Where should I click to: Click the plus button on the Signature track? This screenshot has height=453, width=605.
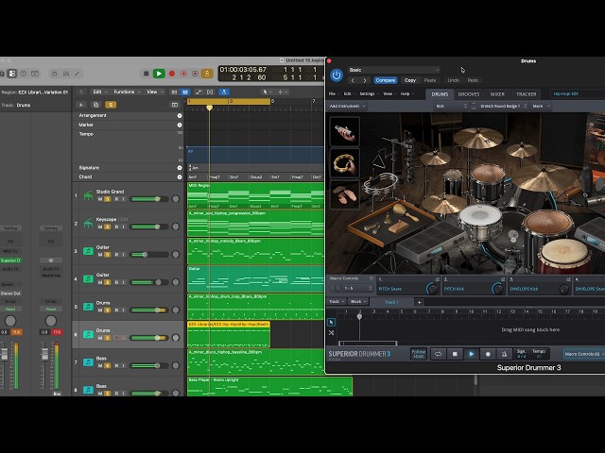point(180,168)
